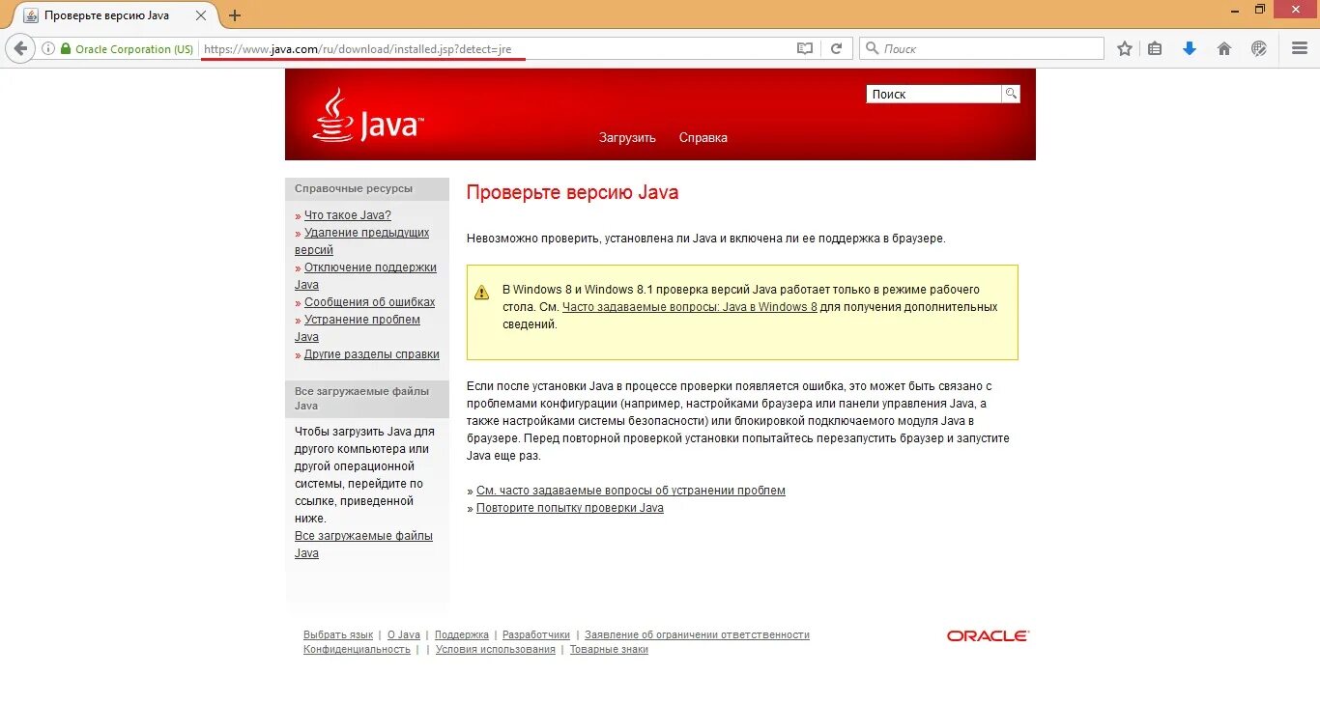Open the site information icon in address bar
This screenshot has width=1320, height=703.
point(48,48)
